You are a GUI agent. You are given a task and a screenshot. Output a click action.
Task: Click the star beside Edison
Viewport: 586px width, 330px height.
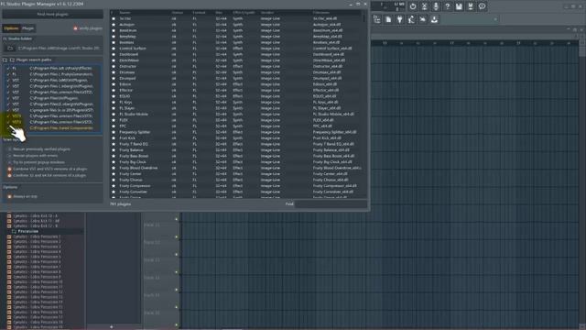click(x=114, y=84)
